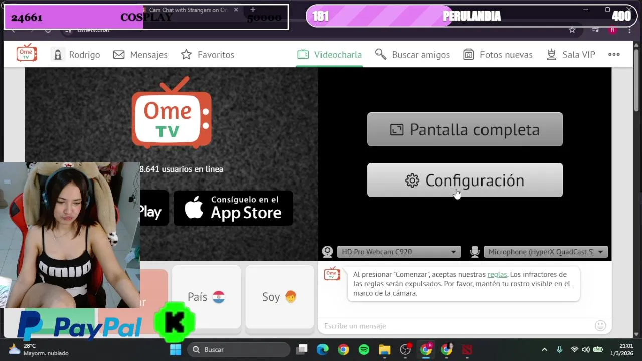Open Configuración settings button
The width and height of the screenshot is (642, 361).
pos(465,180)
